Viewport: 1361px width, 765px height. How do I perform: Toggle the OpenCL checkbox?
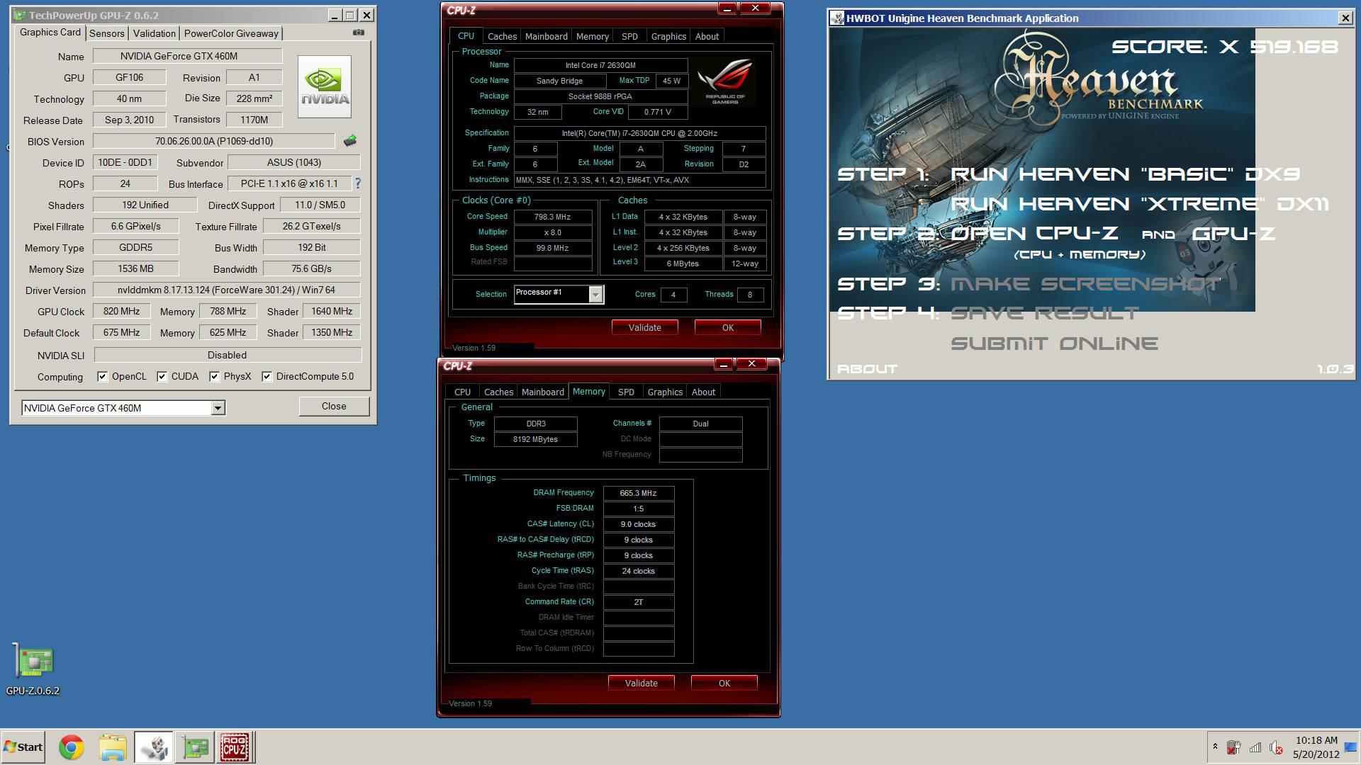(x=103, y=377)
